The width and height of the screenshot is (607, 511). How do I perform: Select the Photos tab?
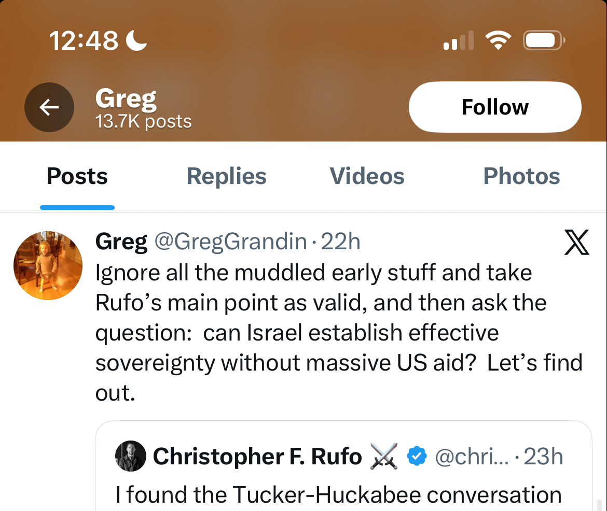tap(521, 176)
